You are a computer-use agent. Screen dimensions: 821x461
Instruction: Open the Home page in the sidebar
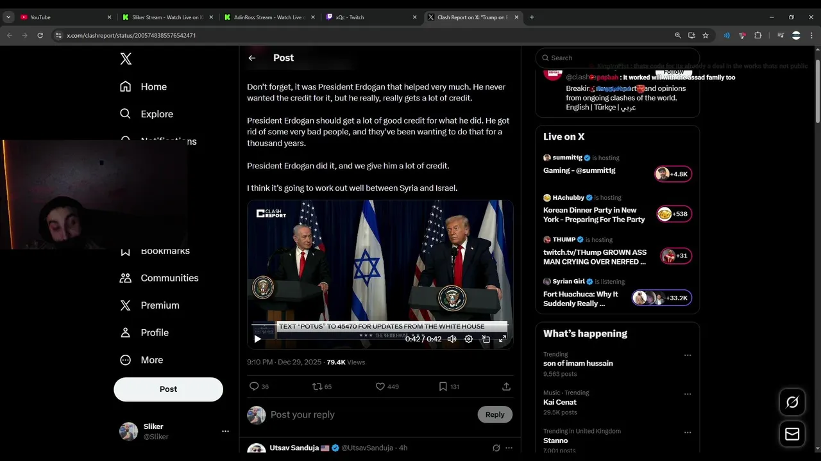pyautogui.click(x=144, y=86)
